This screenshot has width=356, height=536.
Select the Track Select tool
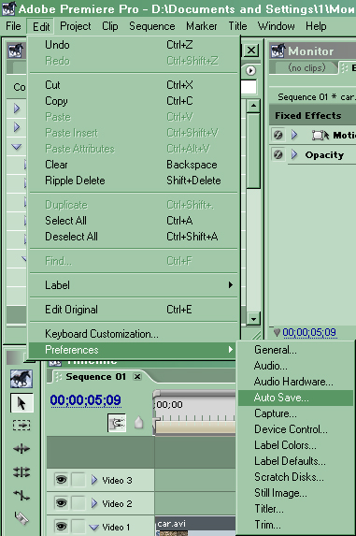[21, 426]
